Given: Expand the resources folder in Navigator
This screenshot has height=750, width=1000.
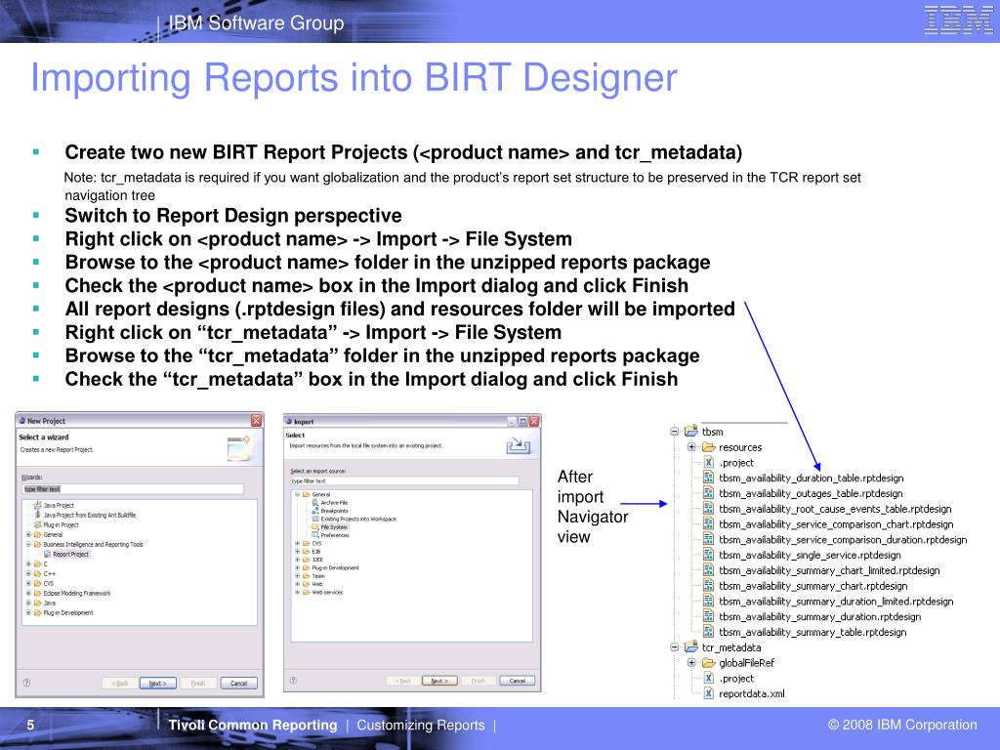Looking at the screenshot, I should coord(691,447).
